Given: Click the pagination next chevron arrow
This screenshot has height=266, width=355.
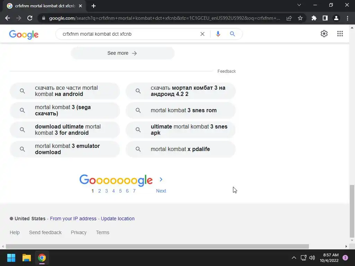Looking at the screenshot, I should [161, 179].
